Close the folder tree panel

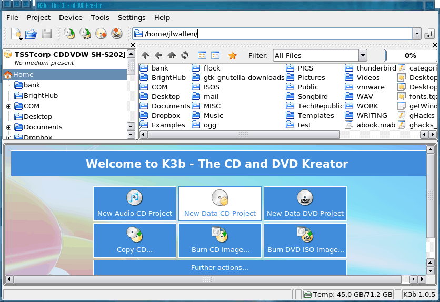coord(133,45)
